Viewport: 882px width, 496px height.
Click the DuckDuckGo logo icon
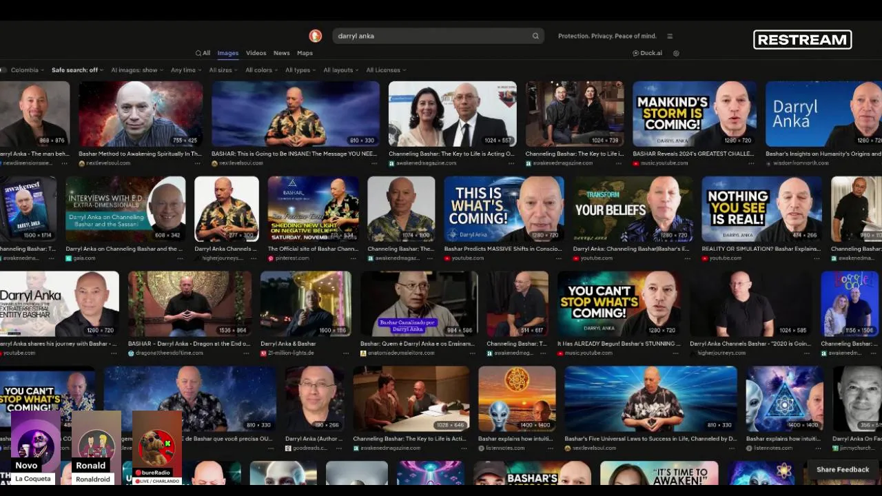[315, 36]
